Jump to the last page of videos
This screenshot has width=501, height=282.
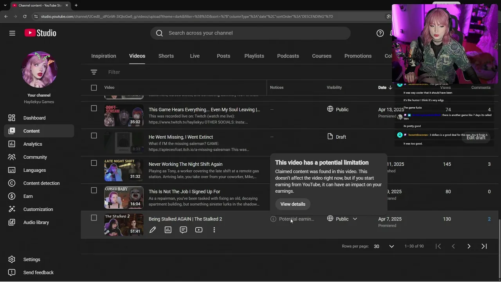coord(484,246)
